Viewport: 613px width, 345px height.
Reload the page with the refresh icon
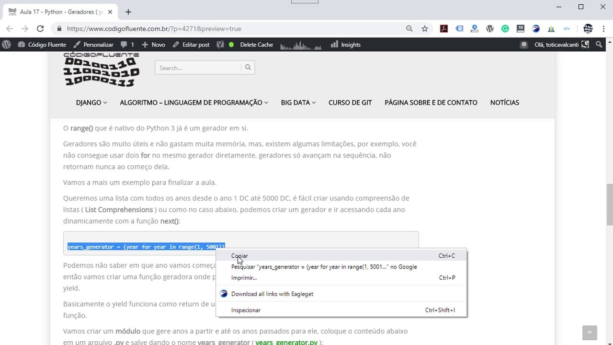tap(40, 29)
